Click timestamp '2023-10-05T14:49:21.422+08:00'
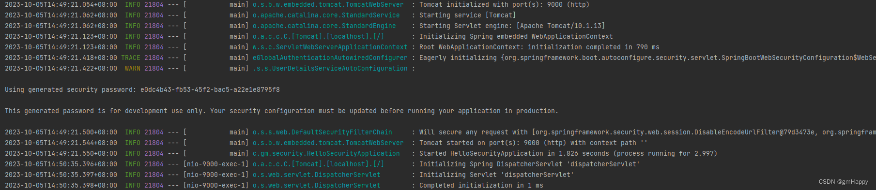876x190 pixels. (x=61, y=69)
